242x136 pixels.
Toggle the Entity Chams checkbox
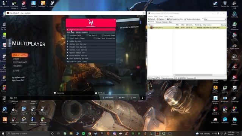(102, 35)
